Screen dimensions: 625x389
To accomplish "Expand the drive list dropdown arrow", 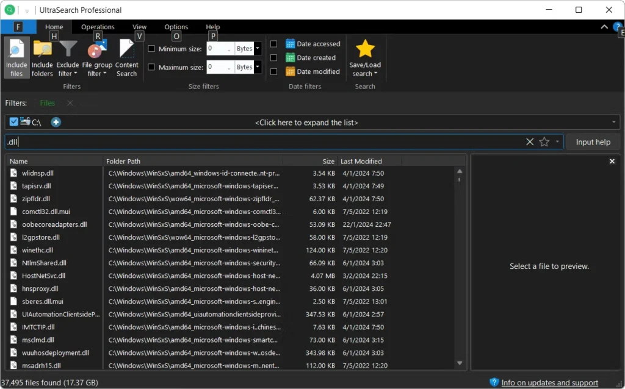I will (x=613, y=123).
